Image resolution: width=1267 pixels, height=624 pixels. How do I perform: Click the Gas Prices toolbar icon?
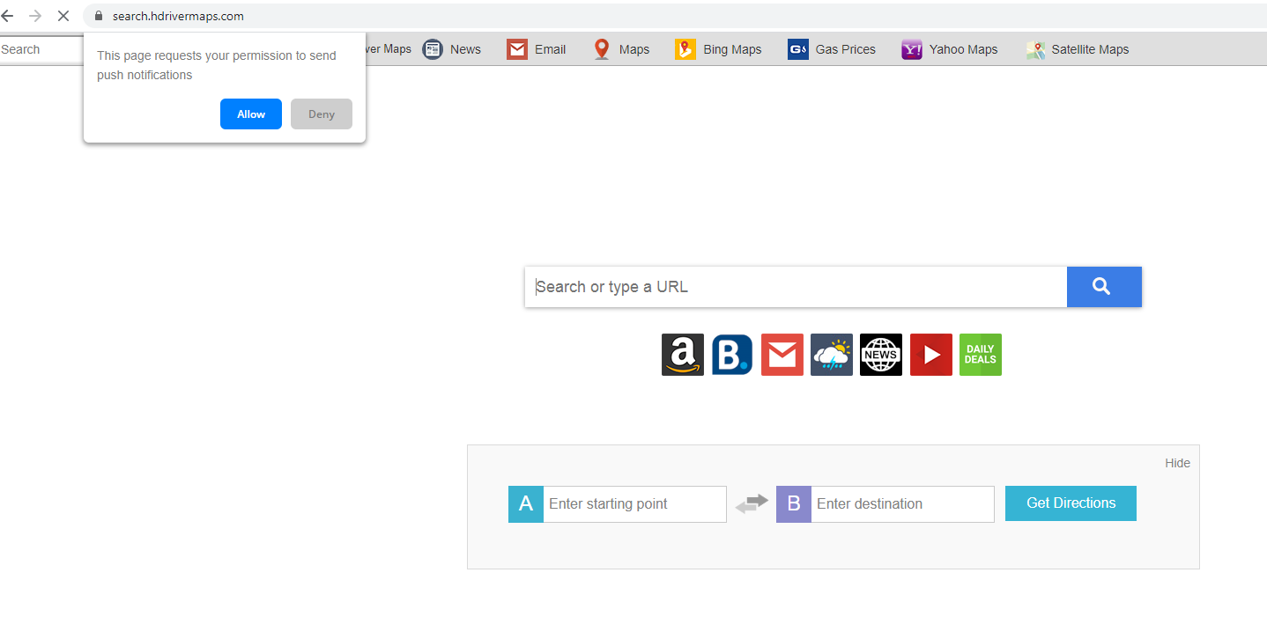click(798, 49)
